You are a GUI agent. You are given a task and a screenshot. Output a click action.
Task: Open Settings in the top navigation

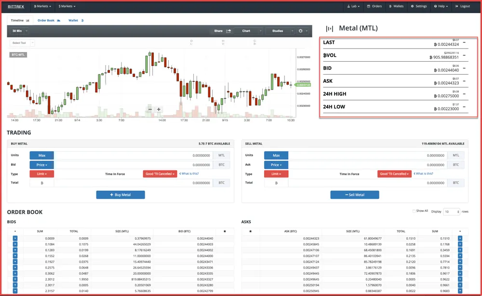[x=419, y=6]
